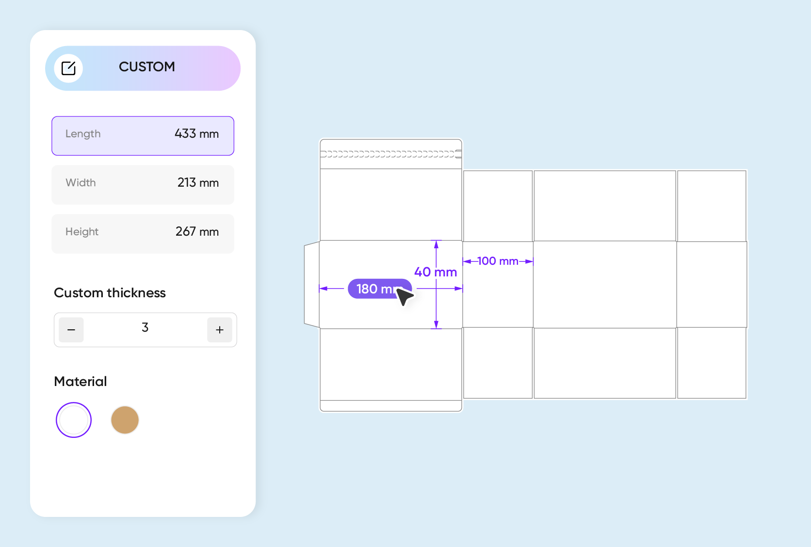Select the CUSTOM preset button

[x=143, y=68]
